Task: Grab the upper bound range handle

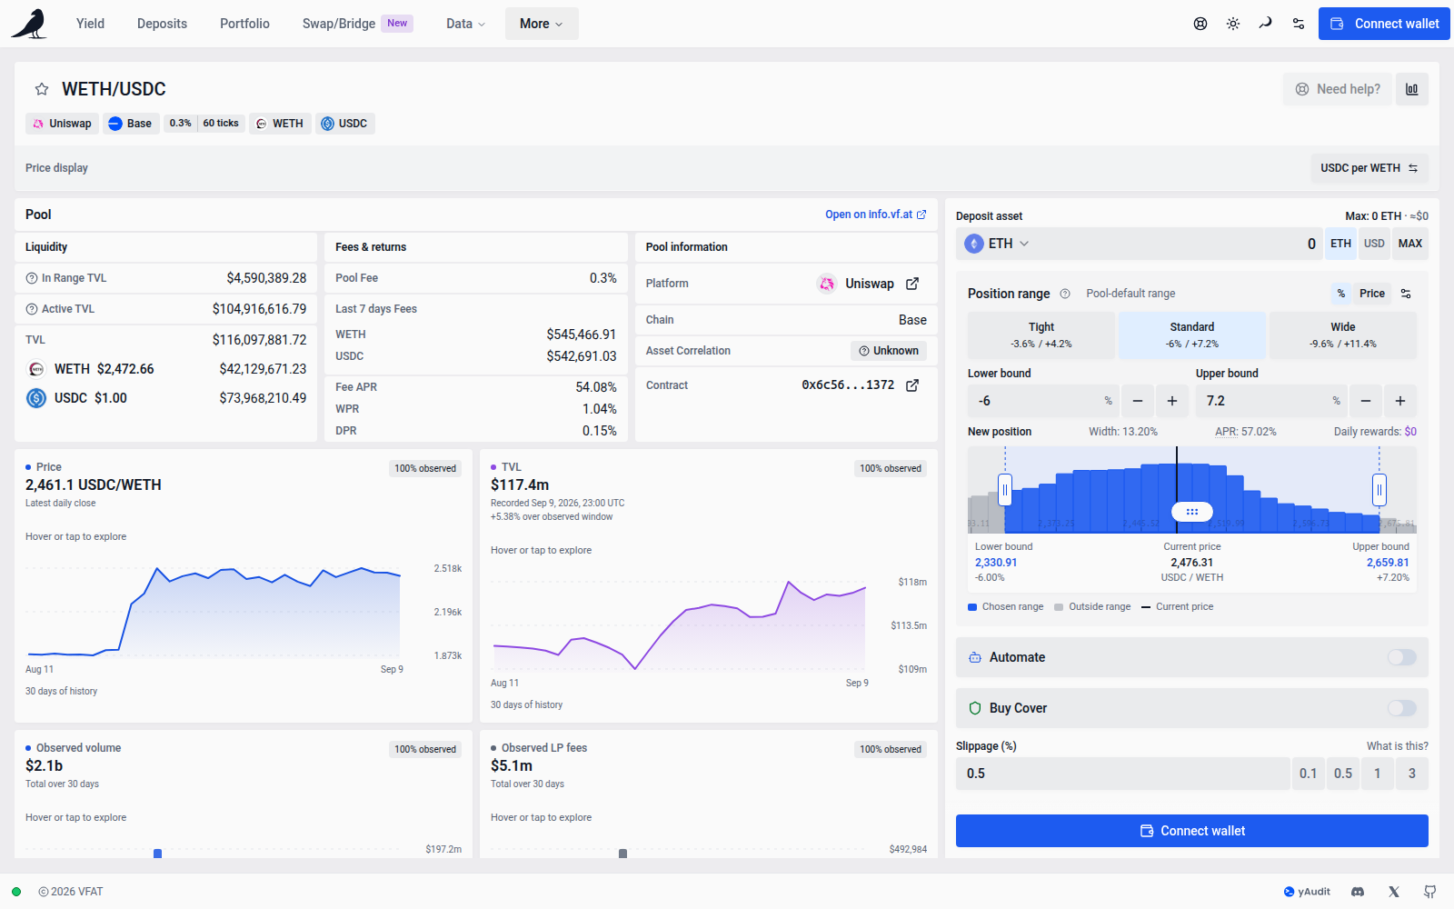Action: (1379, 490)
